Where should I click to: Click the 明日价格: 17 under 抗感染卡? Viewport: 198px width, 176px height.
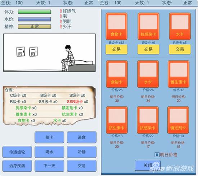[x=148, y=145]
